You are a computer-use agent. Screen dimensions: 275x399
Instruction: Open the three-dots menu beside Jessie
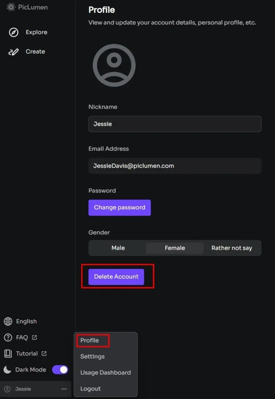point(64,389)
